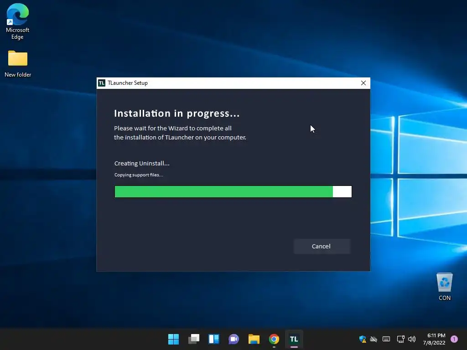This screenshot has height=350, width=467.
Task: Click the 'Installation in progress...' heading
Action: (177, 113)
